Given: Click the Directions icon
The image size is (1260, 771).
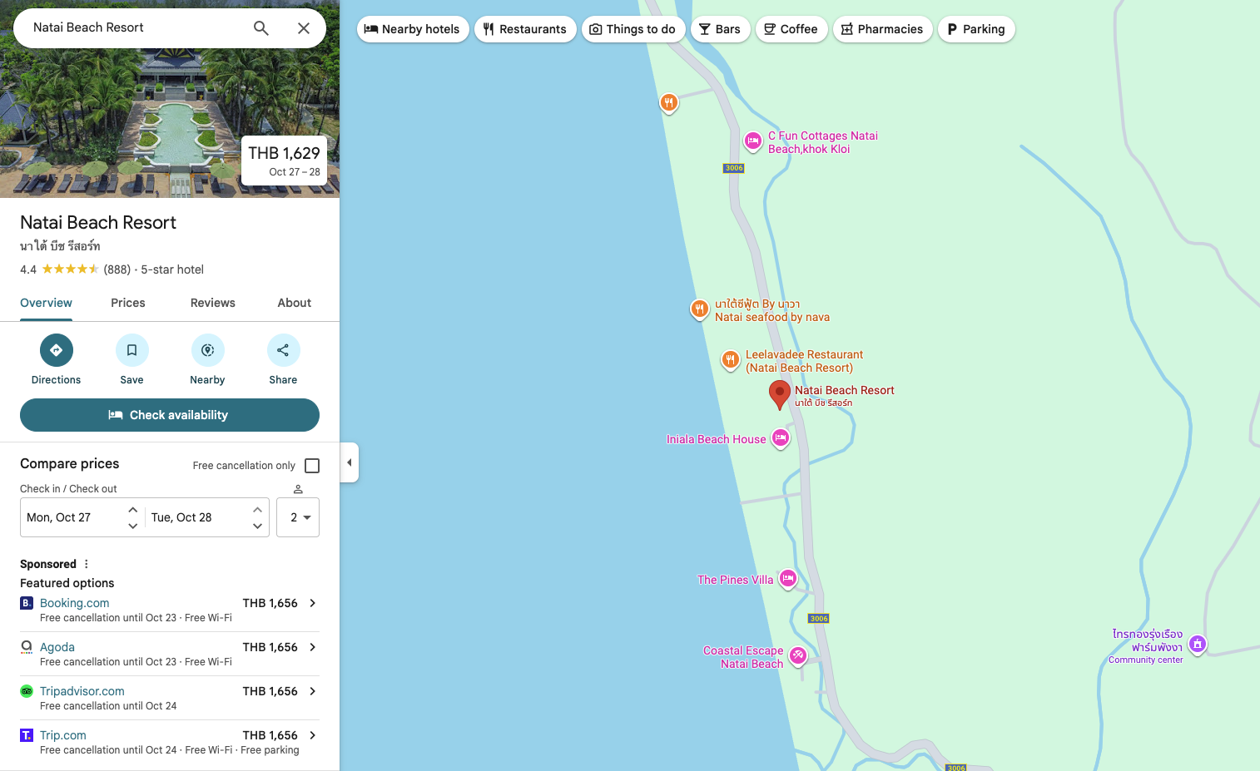Looking at the screenshot, I should (57, 350).
